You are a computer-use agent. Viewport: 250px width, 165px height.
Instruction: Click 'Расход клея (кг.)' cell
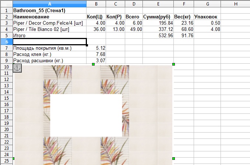pos(50,55)
